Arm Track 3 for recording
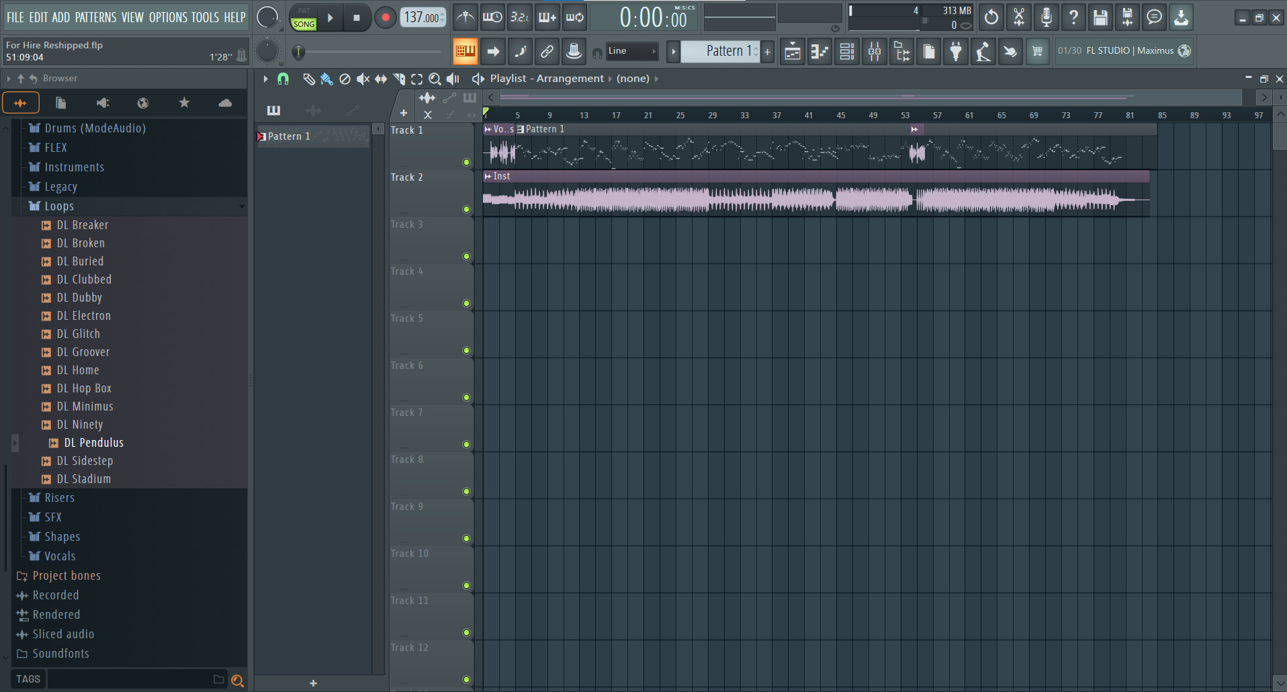 pos(466,256)
